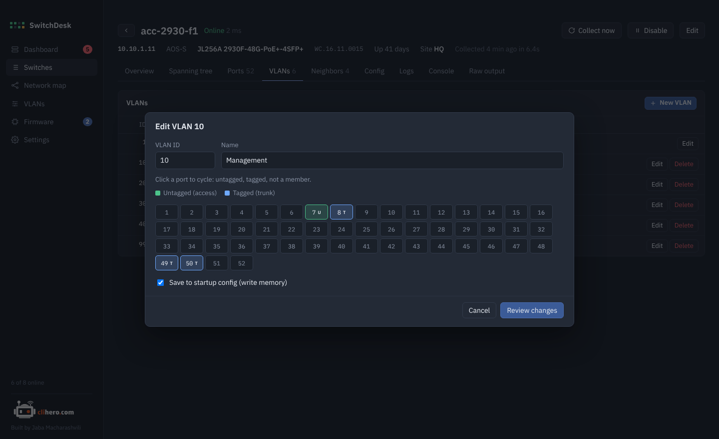Viewport: 719px width, 439px height.
Task: Toggle port 8 tagged membership
Action: click(342, 212)
